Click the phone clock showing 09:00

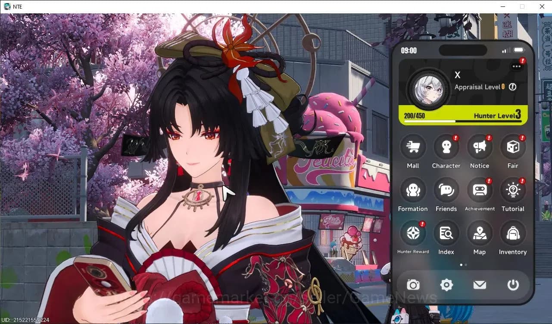(x=409, y=50)
